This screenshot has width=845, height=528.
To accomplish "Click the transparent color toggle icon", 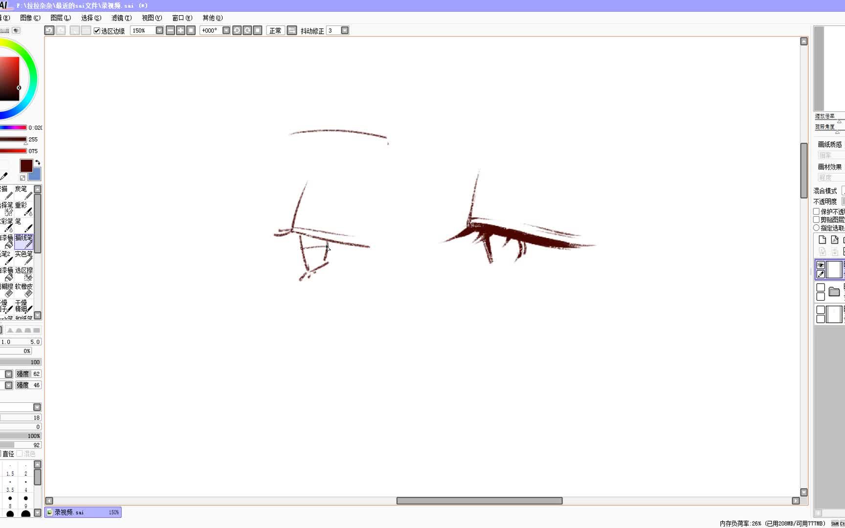I will (x=22, y=178).
